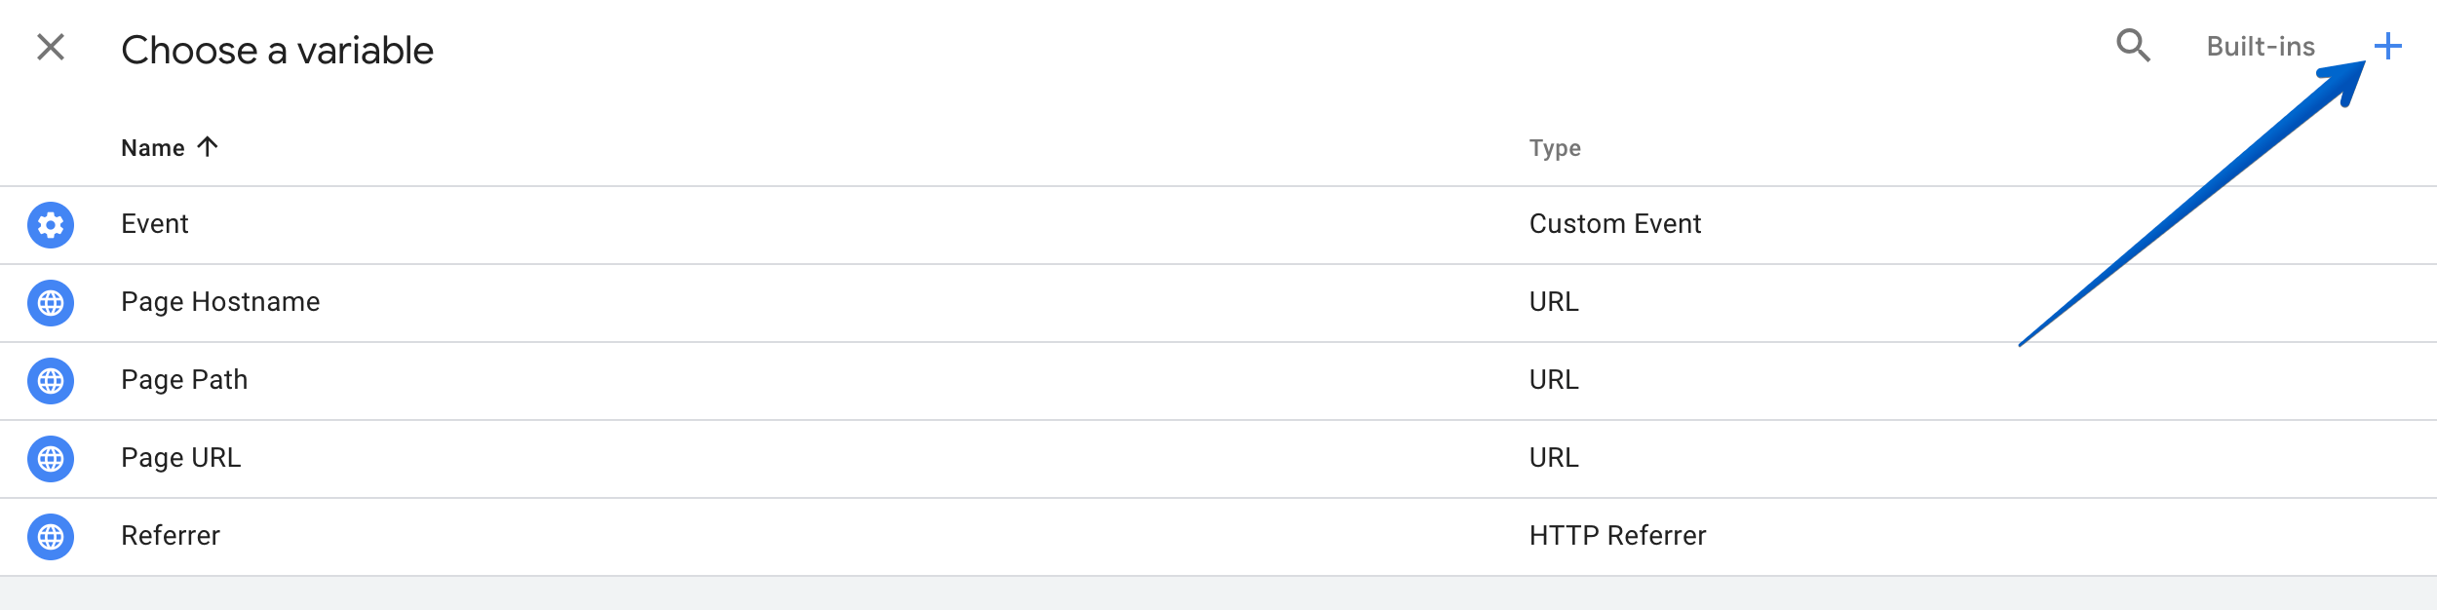The height and width of the screenshot is (610, 2437).
Task: Click the plus icon to add variable
Action: [2387, 46]
